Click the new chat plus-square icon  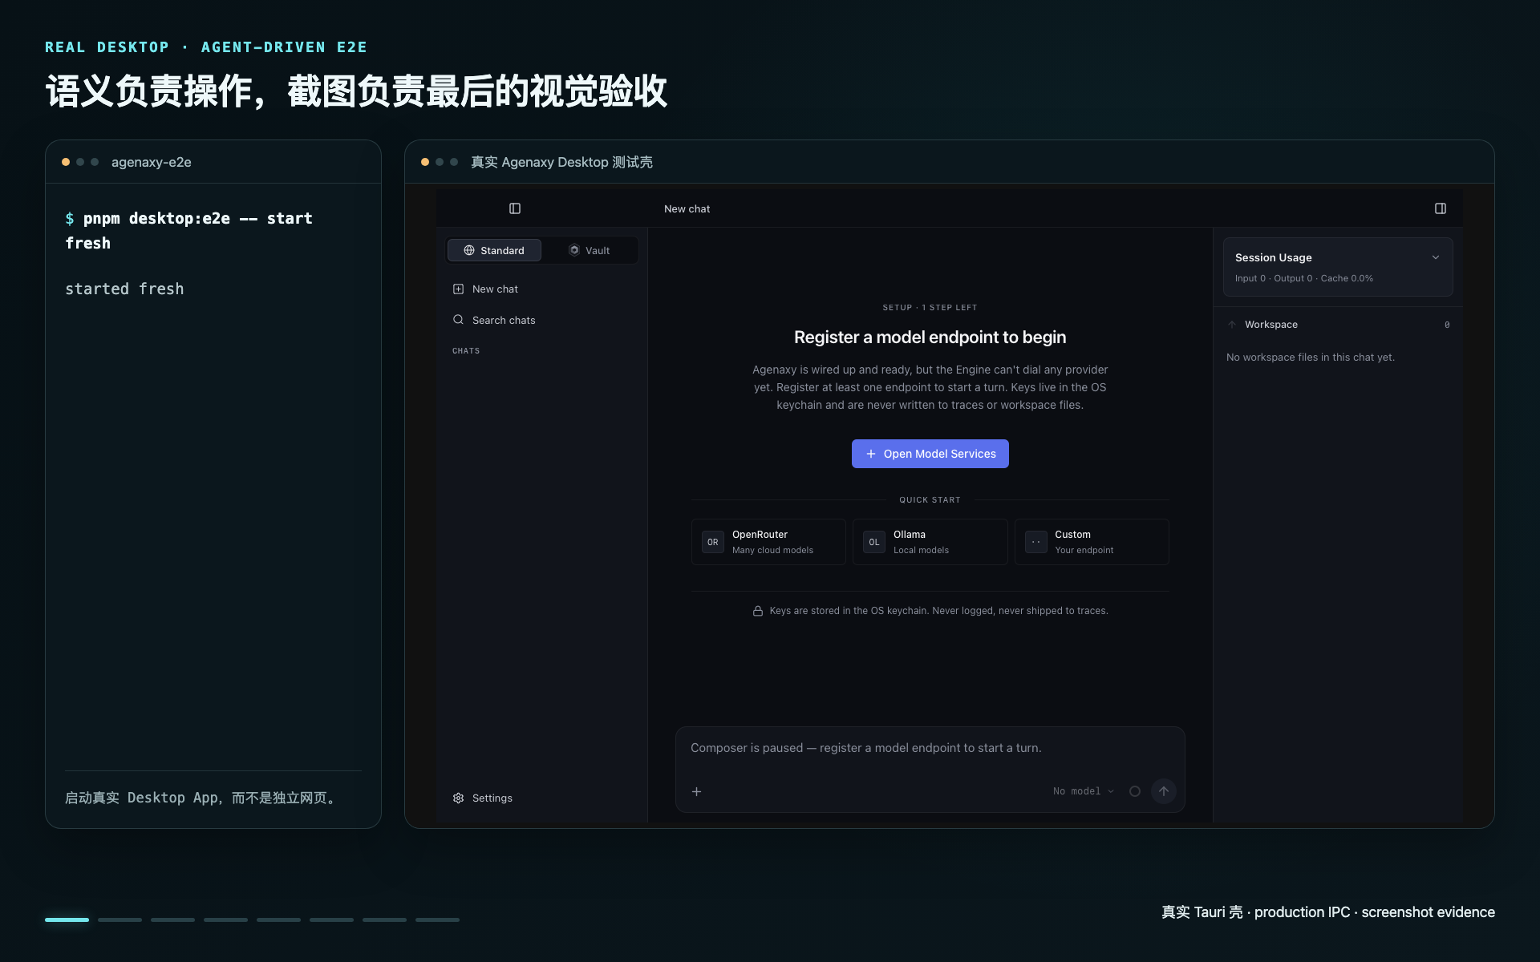(x=458, y=289)
